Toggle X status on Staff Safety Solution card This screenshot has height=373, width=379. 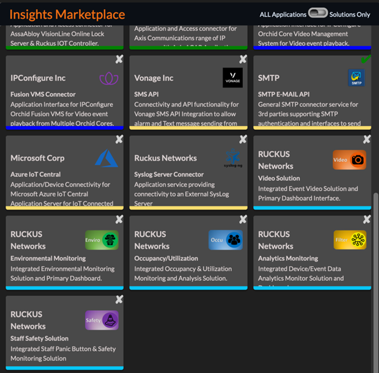[119, 299]
